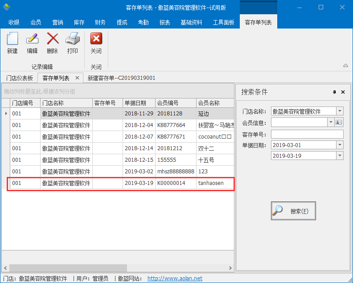Viewport: 353px width, 283px height.
Task: Pin the 搜索条件 search panel
Action: click(x=335, y=92)
